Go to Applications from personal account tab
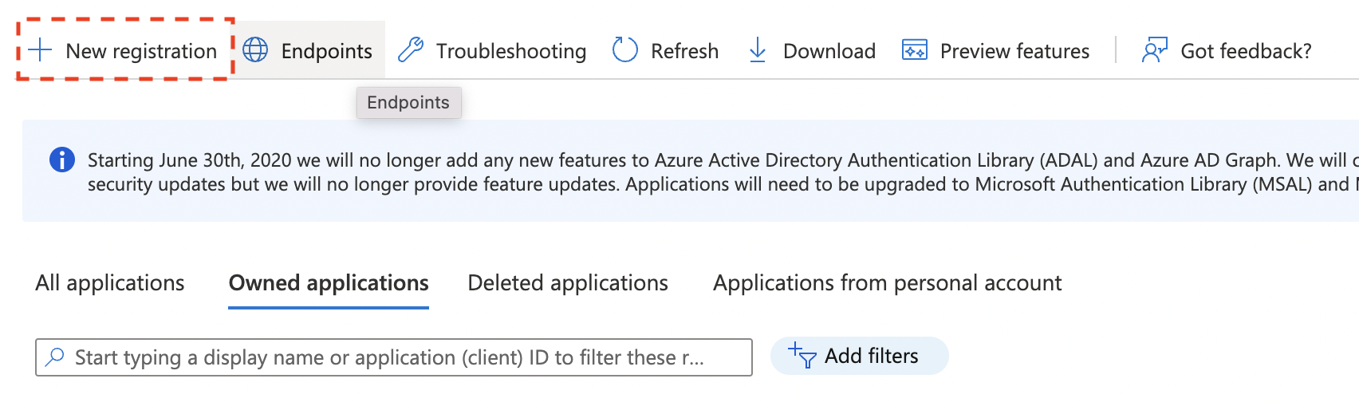 pos(888,283)
